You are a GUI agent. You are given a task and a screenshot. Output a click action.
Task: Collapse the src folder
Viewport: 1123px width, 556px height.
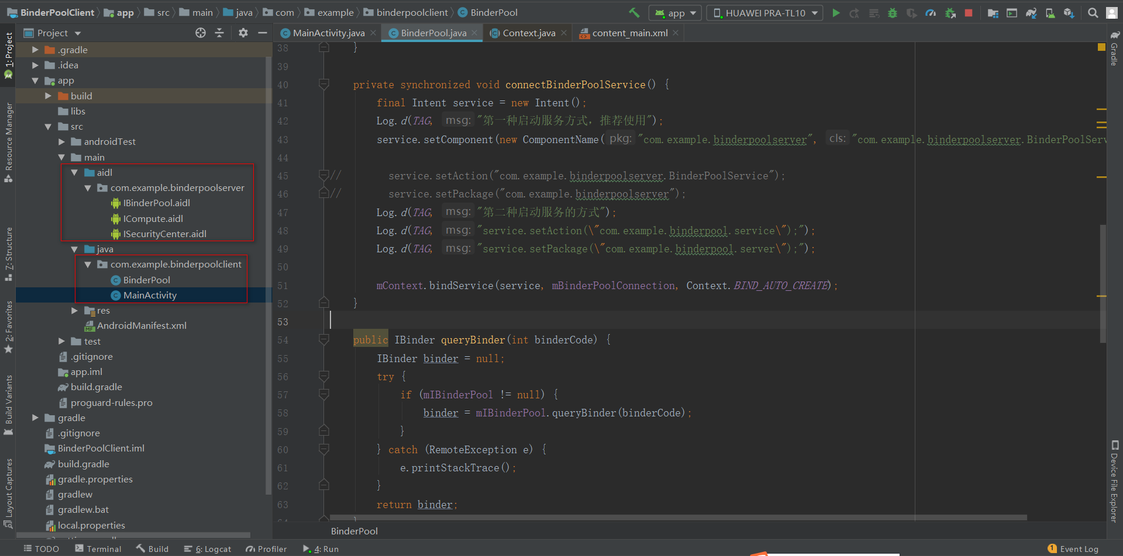pos(48,126)
